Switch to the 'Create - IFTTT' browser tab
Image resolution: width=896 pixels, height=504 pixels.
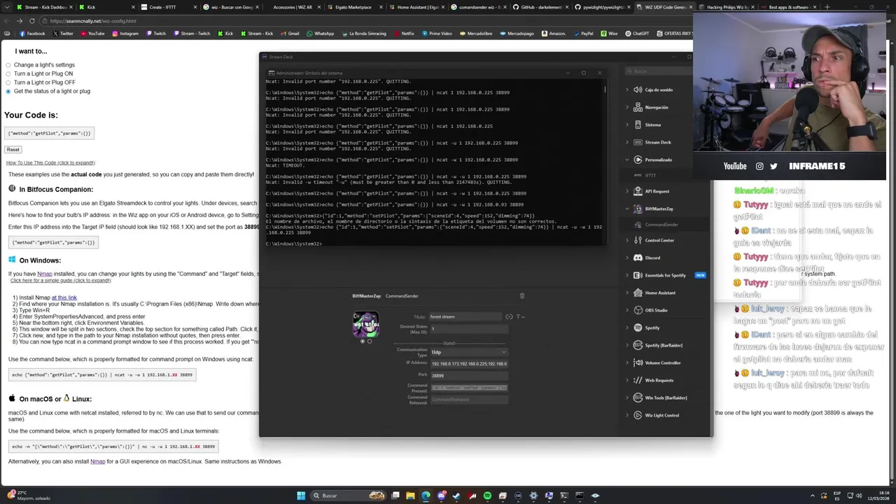point(168,7)
